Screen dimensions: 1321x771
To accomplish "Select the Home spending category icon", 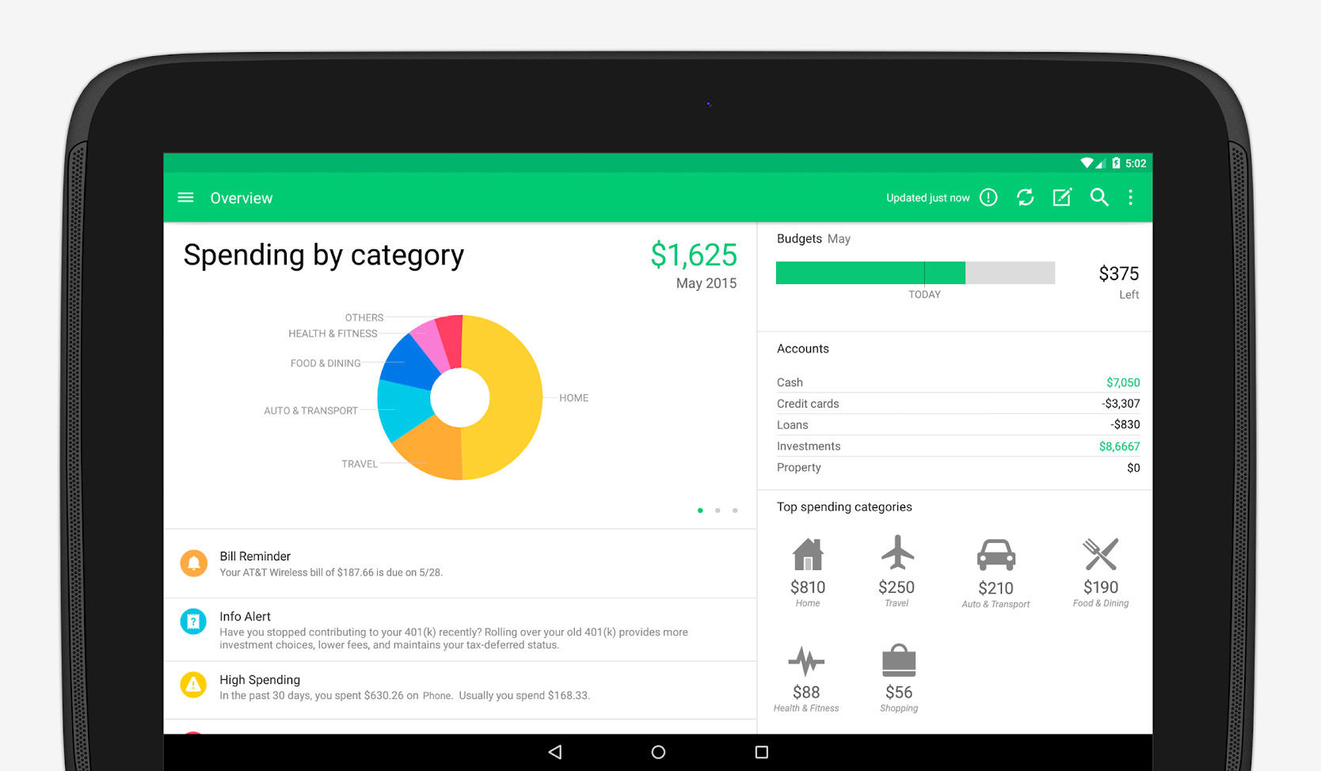I will coord(807,555).
